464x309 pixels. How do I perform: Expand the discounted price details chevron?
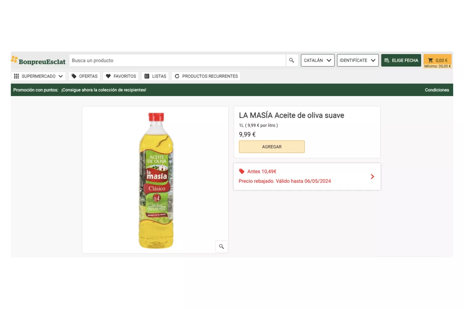coord(372,176)
